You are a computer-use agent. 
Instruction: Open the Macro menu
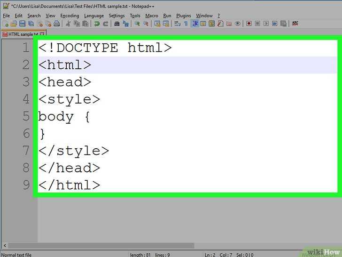(152, 16)
